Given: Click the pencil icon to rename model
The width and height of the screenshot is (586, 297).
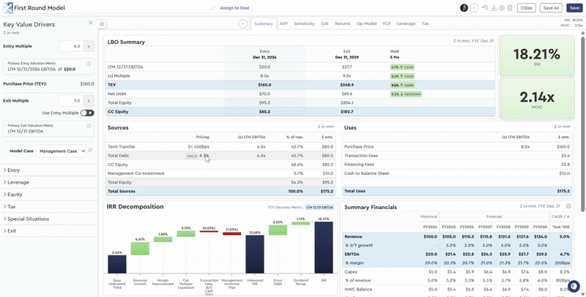Looking at the screenshot, I should (213, 8).
